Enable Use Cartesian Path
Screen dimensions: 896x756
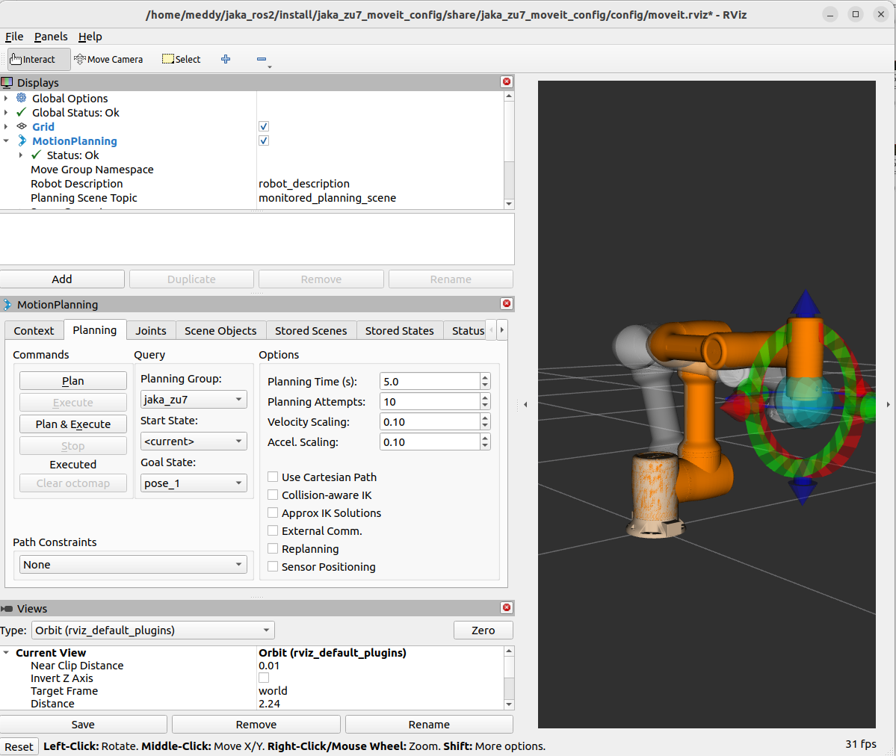[272, 477]
